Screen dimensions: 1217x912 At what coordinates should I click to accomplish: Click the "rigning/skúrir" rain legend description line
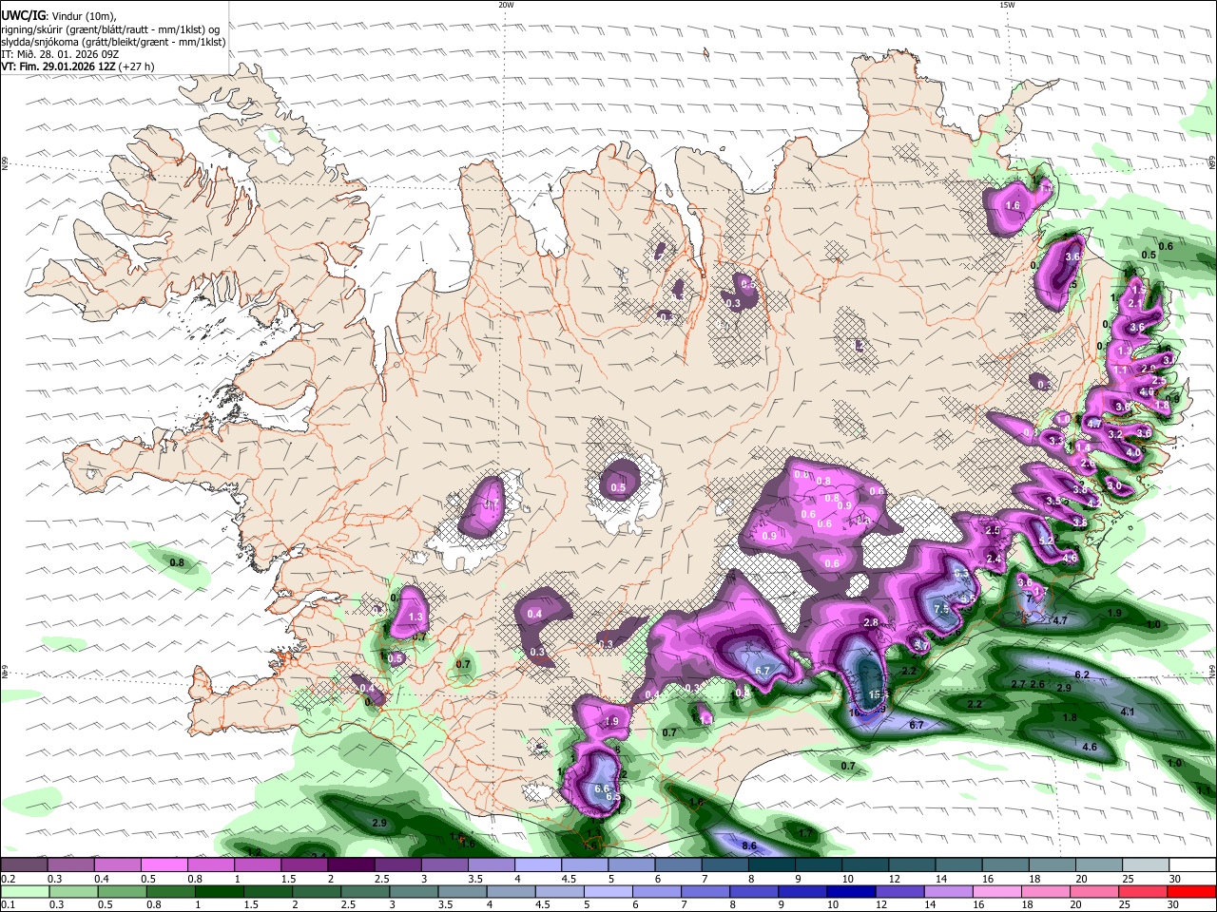(x=110, y=29)
